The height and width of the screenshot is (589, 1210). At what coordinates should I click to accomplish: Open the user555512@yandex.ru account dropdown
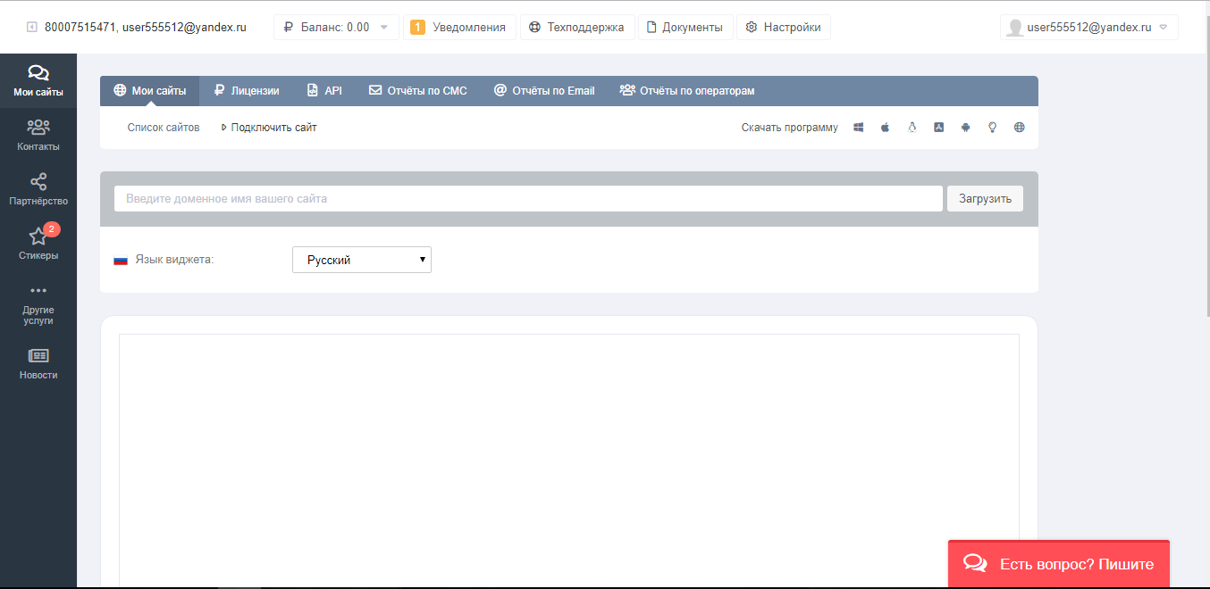(1088, 28)
